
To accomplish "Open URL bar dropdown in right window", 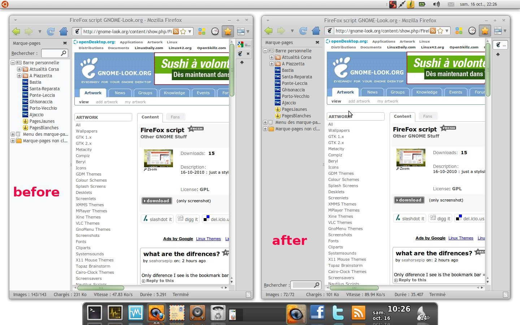I will [x=447, y=31].
